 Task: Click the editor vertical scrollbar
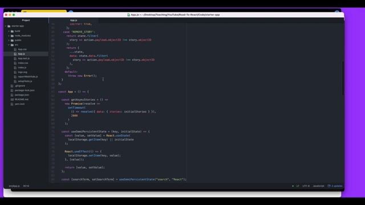point(343,78)
